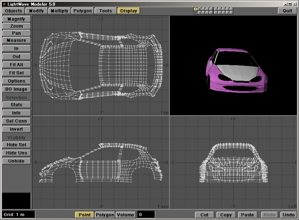
Task: Open the Objects menu tab
Action: 13,11
